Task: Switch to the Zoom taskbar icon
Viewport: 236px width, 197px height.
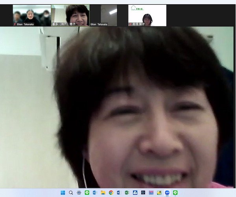Action: (x=167, y=193)
